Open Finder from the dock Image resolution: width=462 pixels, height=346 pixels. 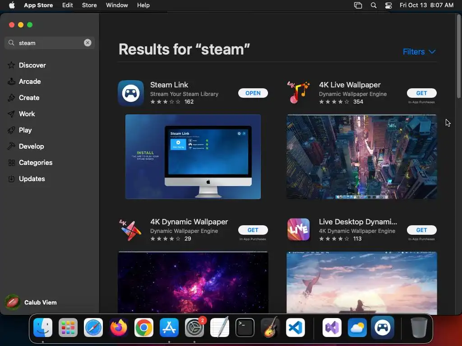(43, 328)
